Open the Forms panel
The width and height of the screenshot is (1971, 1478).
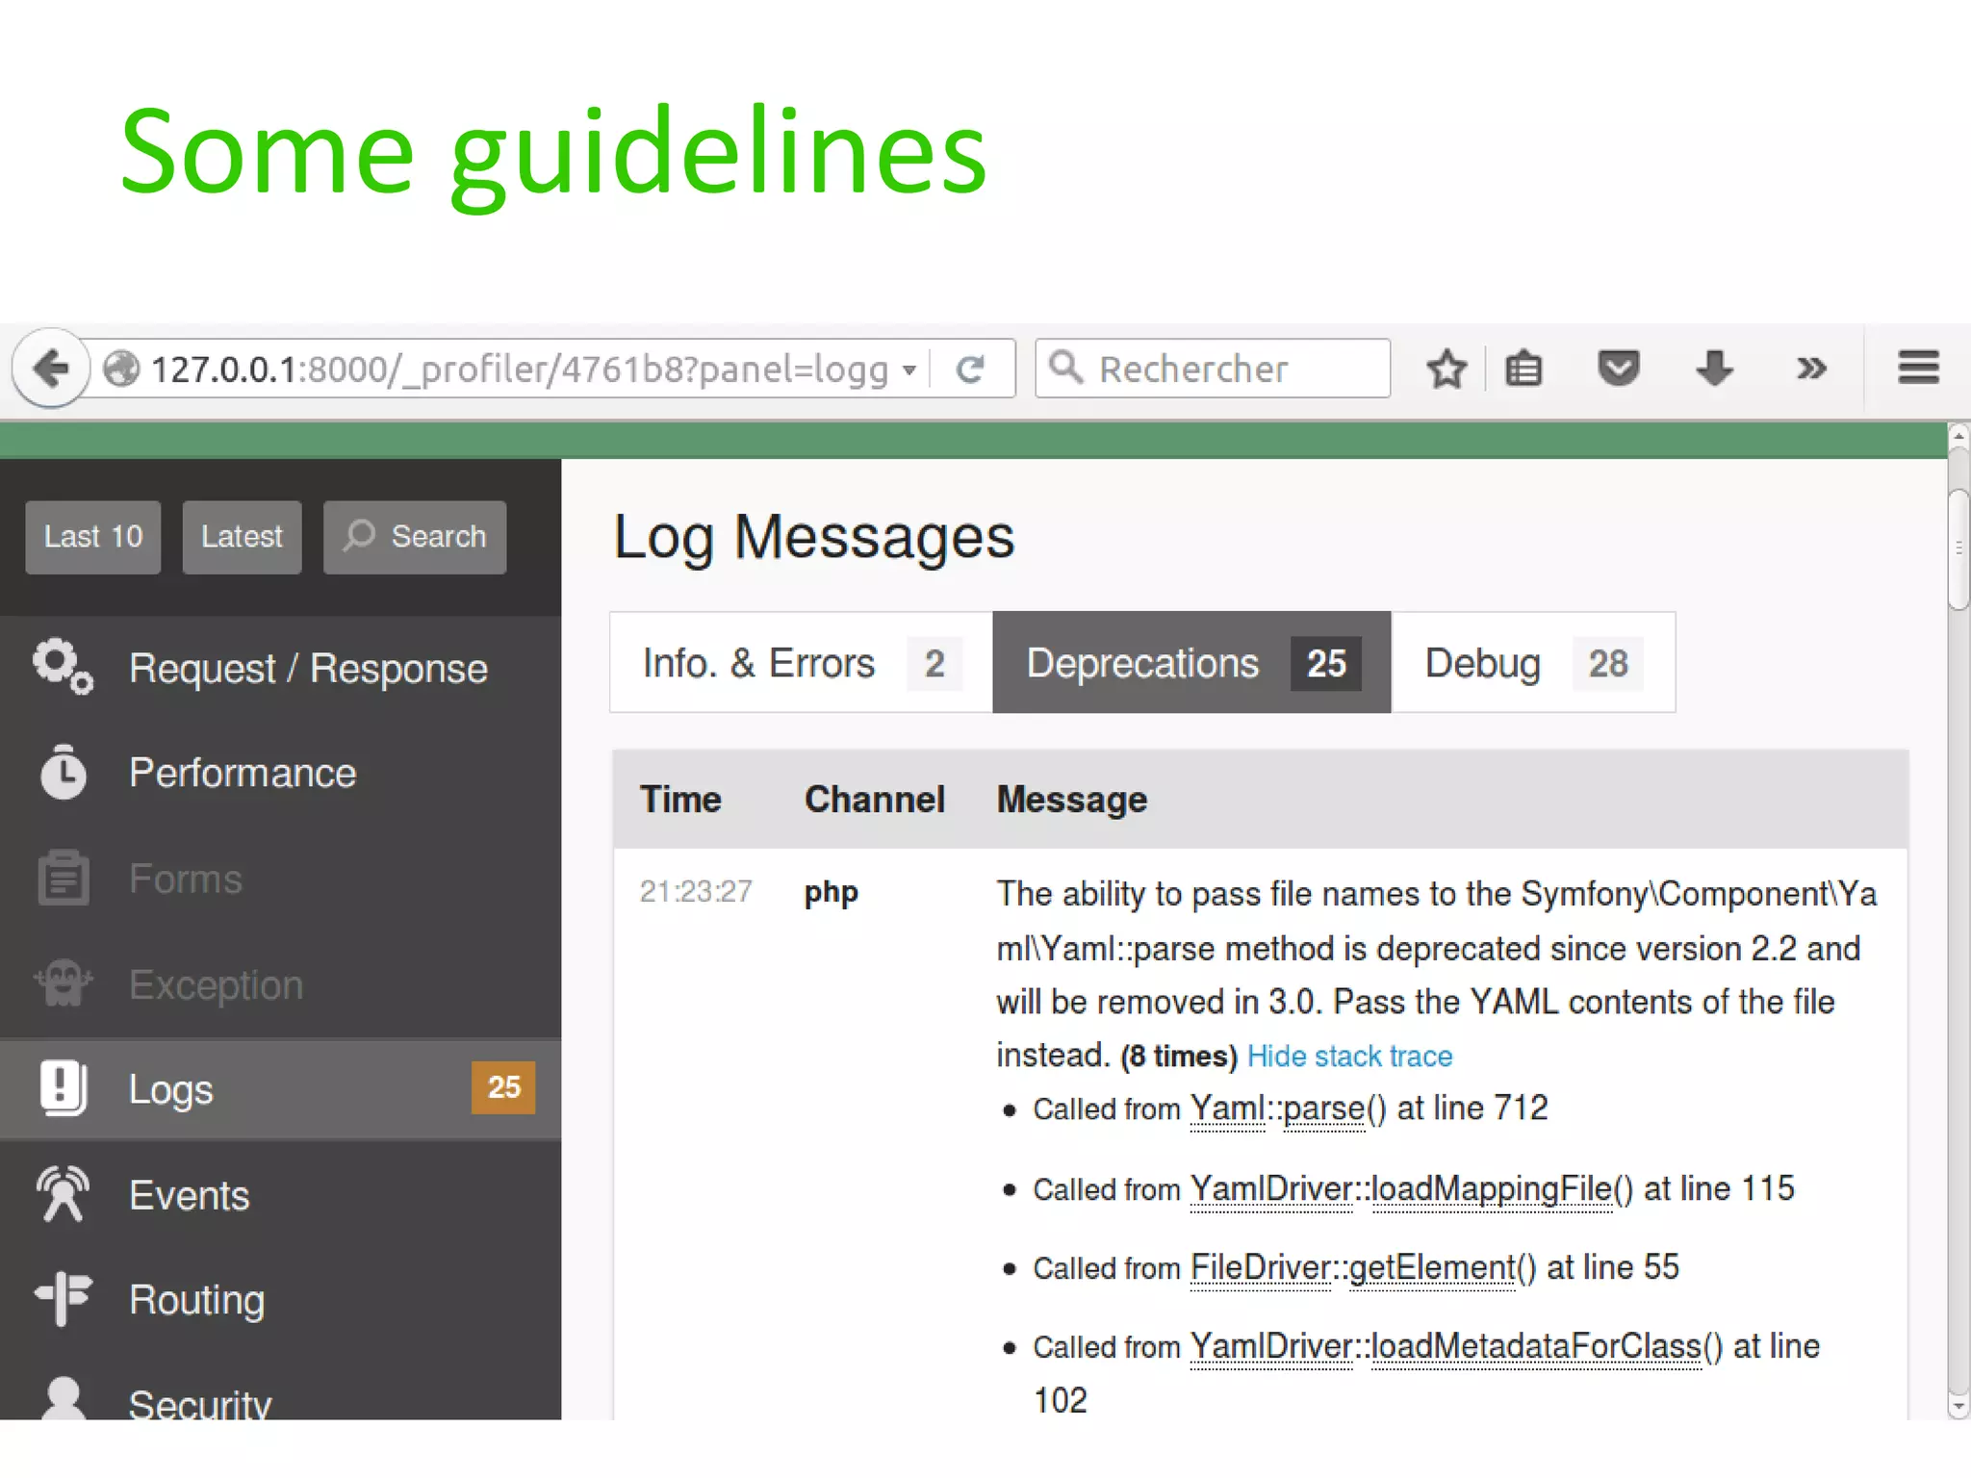pyautogui.click(x=280, y=879)
